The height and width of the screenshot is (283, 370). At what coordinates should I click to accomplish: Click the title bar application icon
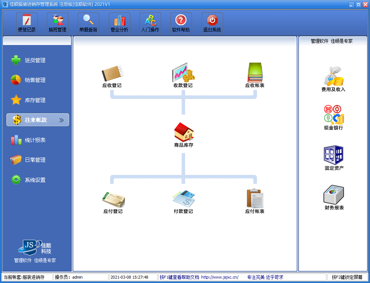tap(5, 4)
